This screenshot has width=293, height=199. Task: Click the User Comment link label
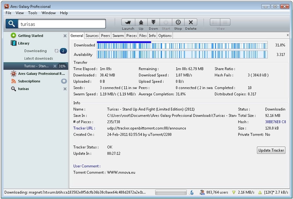pos(87,166)
